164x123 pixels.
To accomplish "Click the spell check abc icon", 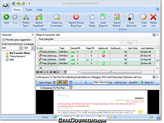I will click(71, 82).
